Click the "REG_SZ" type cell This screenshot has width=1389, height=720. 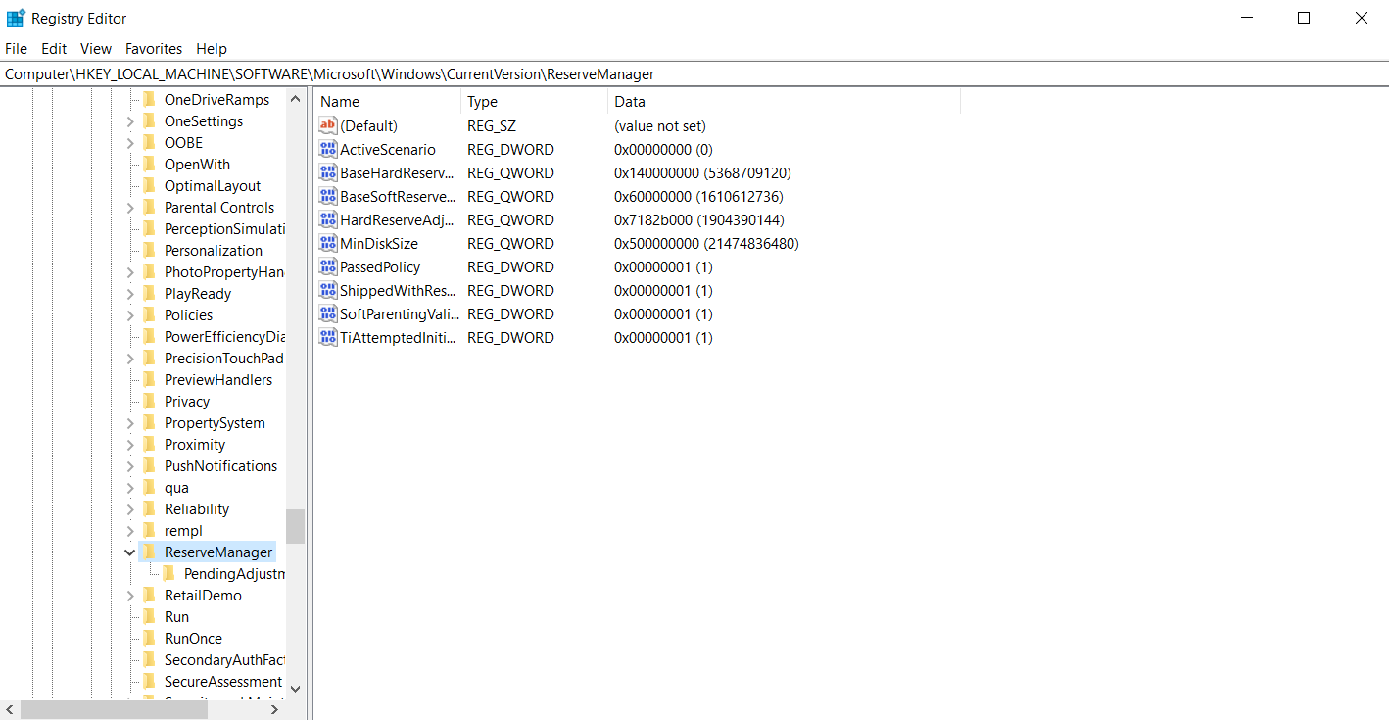click(x=491, y=125)
